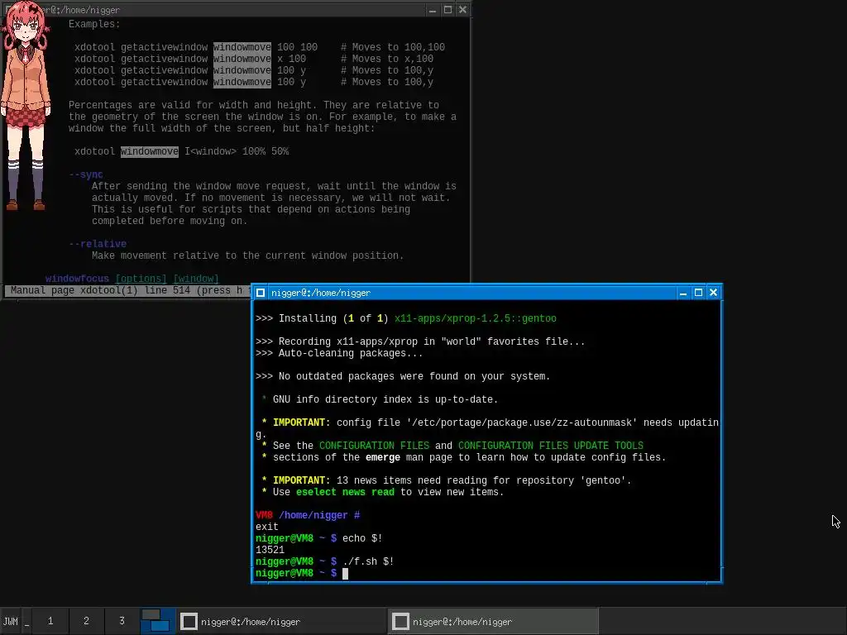Image resolution: width=847 pixels, height=635 pixels.
Task: Click the anime girl desktop mascot
Action: 26,105
